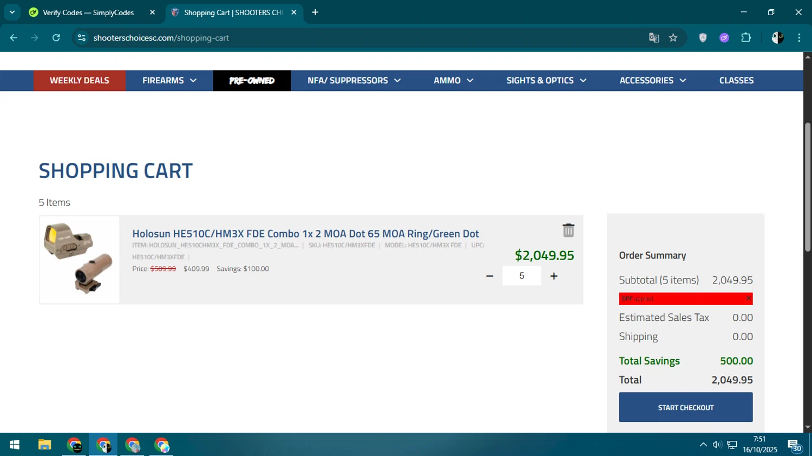Image resolution: width=812 pixels, height=456 pixels.
Task: Expand the Firearms menu
Action: (169, 81)
